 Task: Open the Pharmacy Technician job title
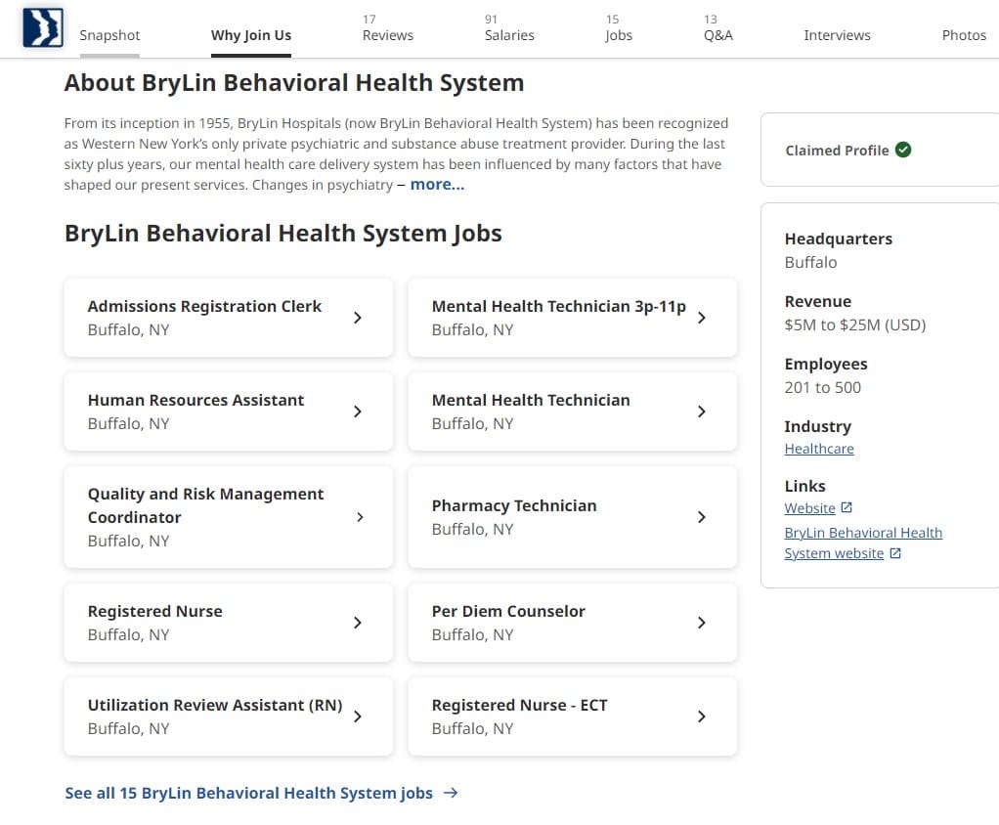click(x=514, y=505)
